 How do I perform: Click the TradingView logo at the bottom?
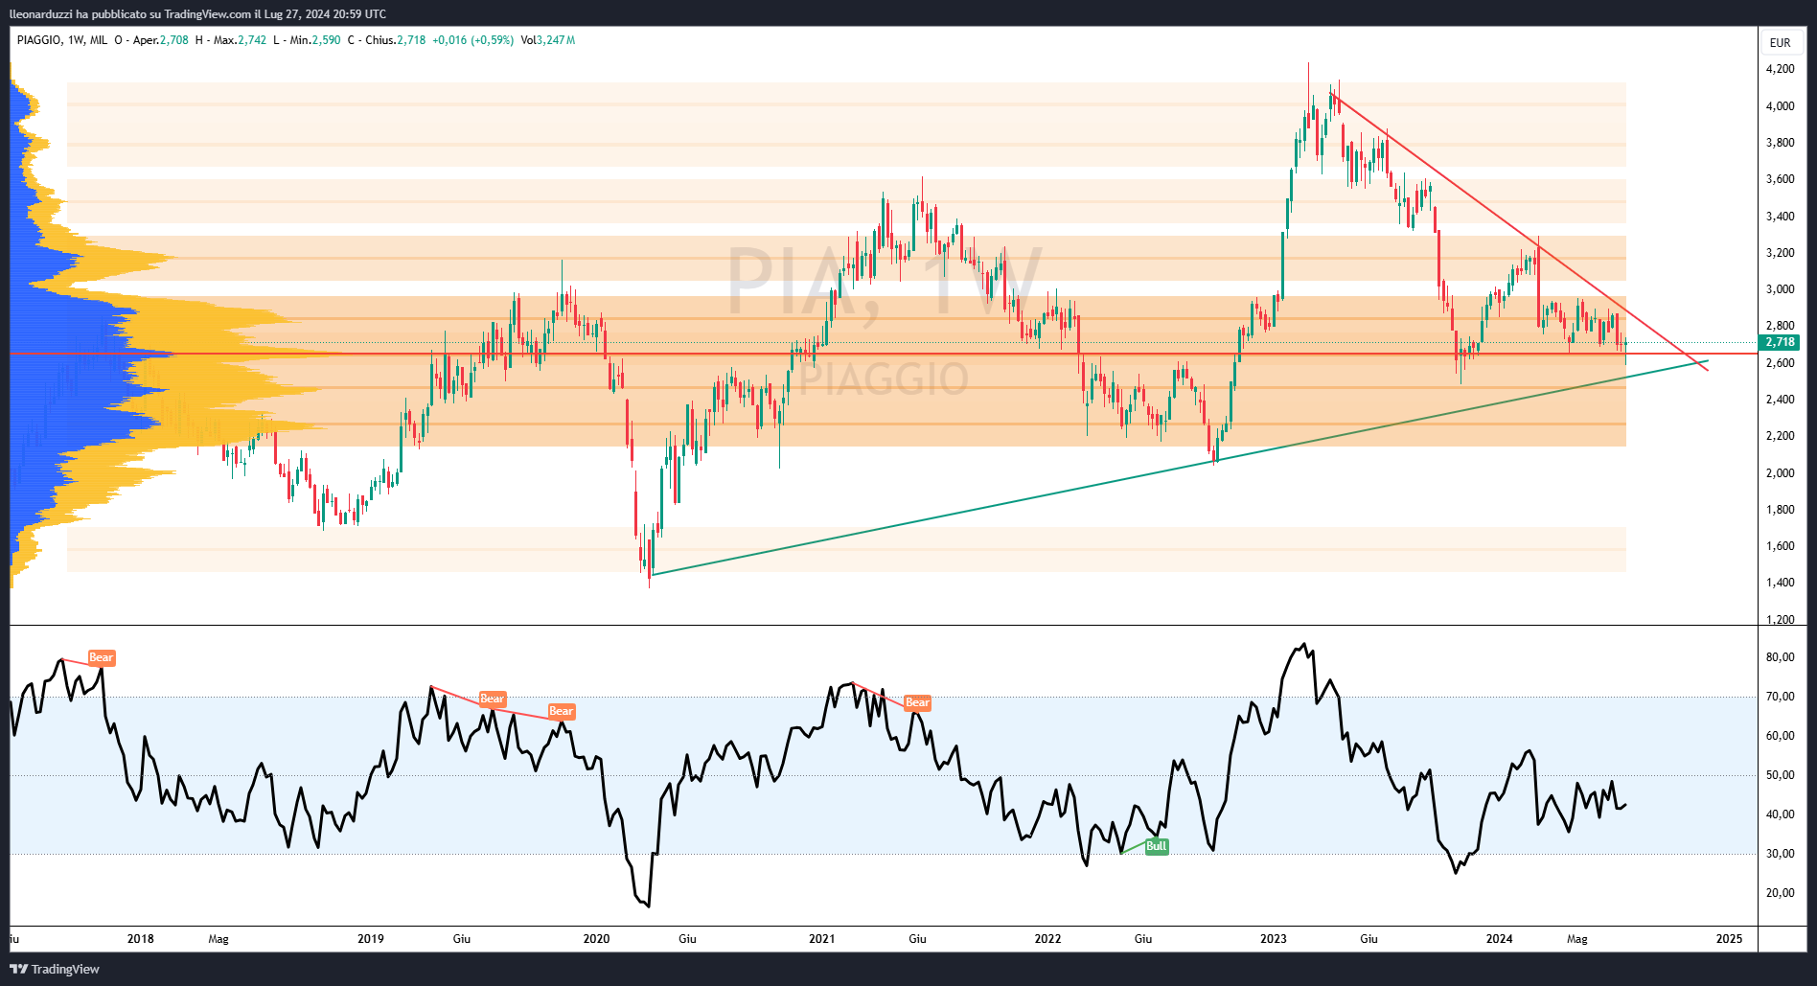coord(55,969)
